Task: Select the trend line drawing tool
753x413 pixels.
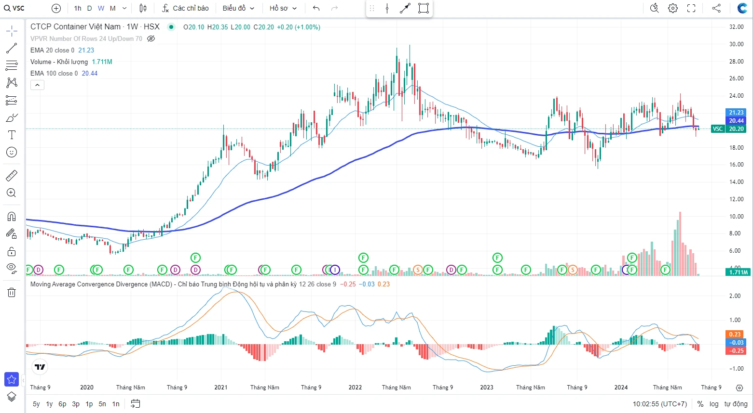Action: pyautogui.click(x=12, y=48)
